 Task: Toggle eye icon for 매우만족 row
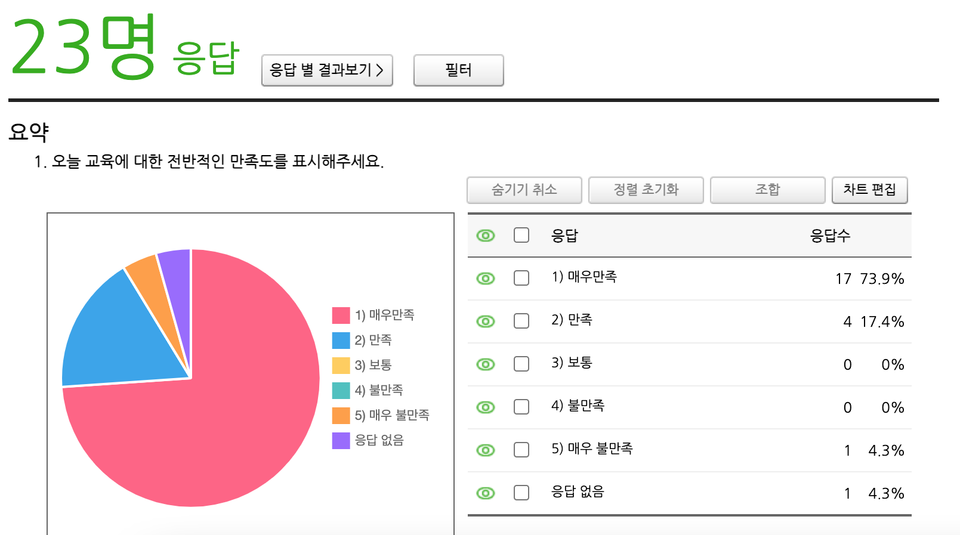[486, 279]
